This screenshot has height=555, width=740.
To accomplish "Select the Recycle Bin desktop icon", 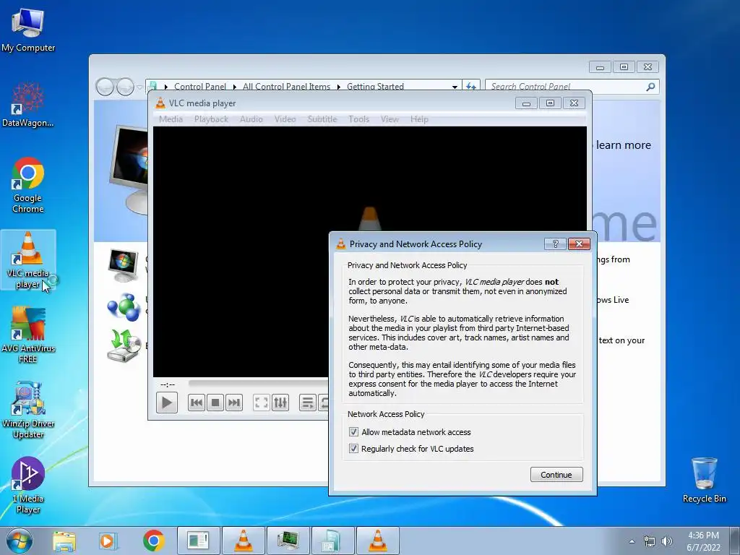I will 704,480.
